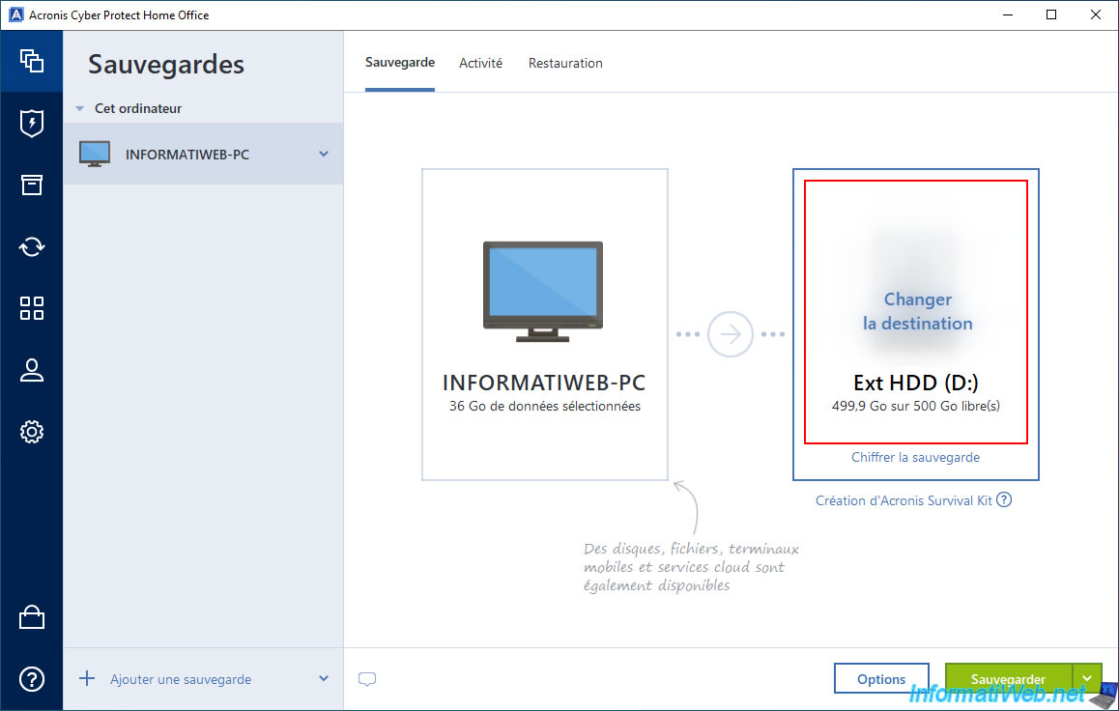This screenshot has width=1119, height=711.
Task: Click the small monitor icon beside INFORMATIWEB-PC
Action: click(94, 154)
